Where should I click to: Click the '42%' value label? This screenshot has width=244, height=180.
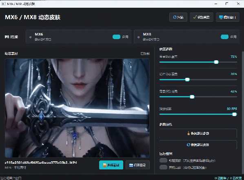pos(233,91)
